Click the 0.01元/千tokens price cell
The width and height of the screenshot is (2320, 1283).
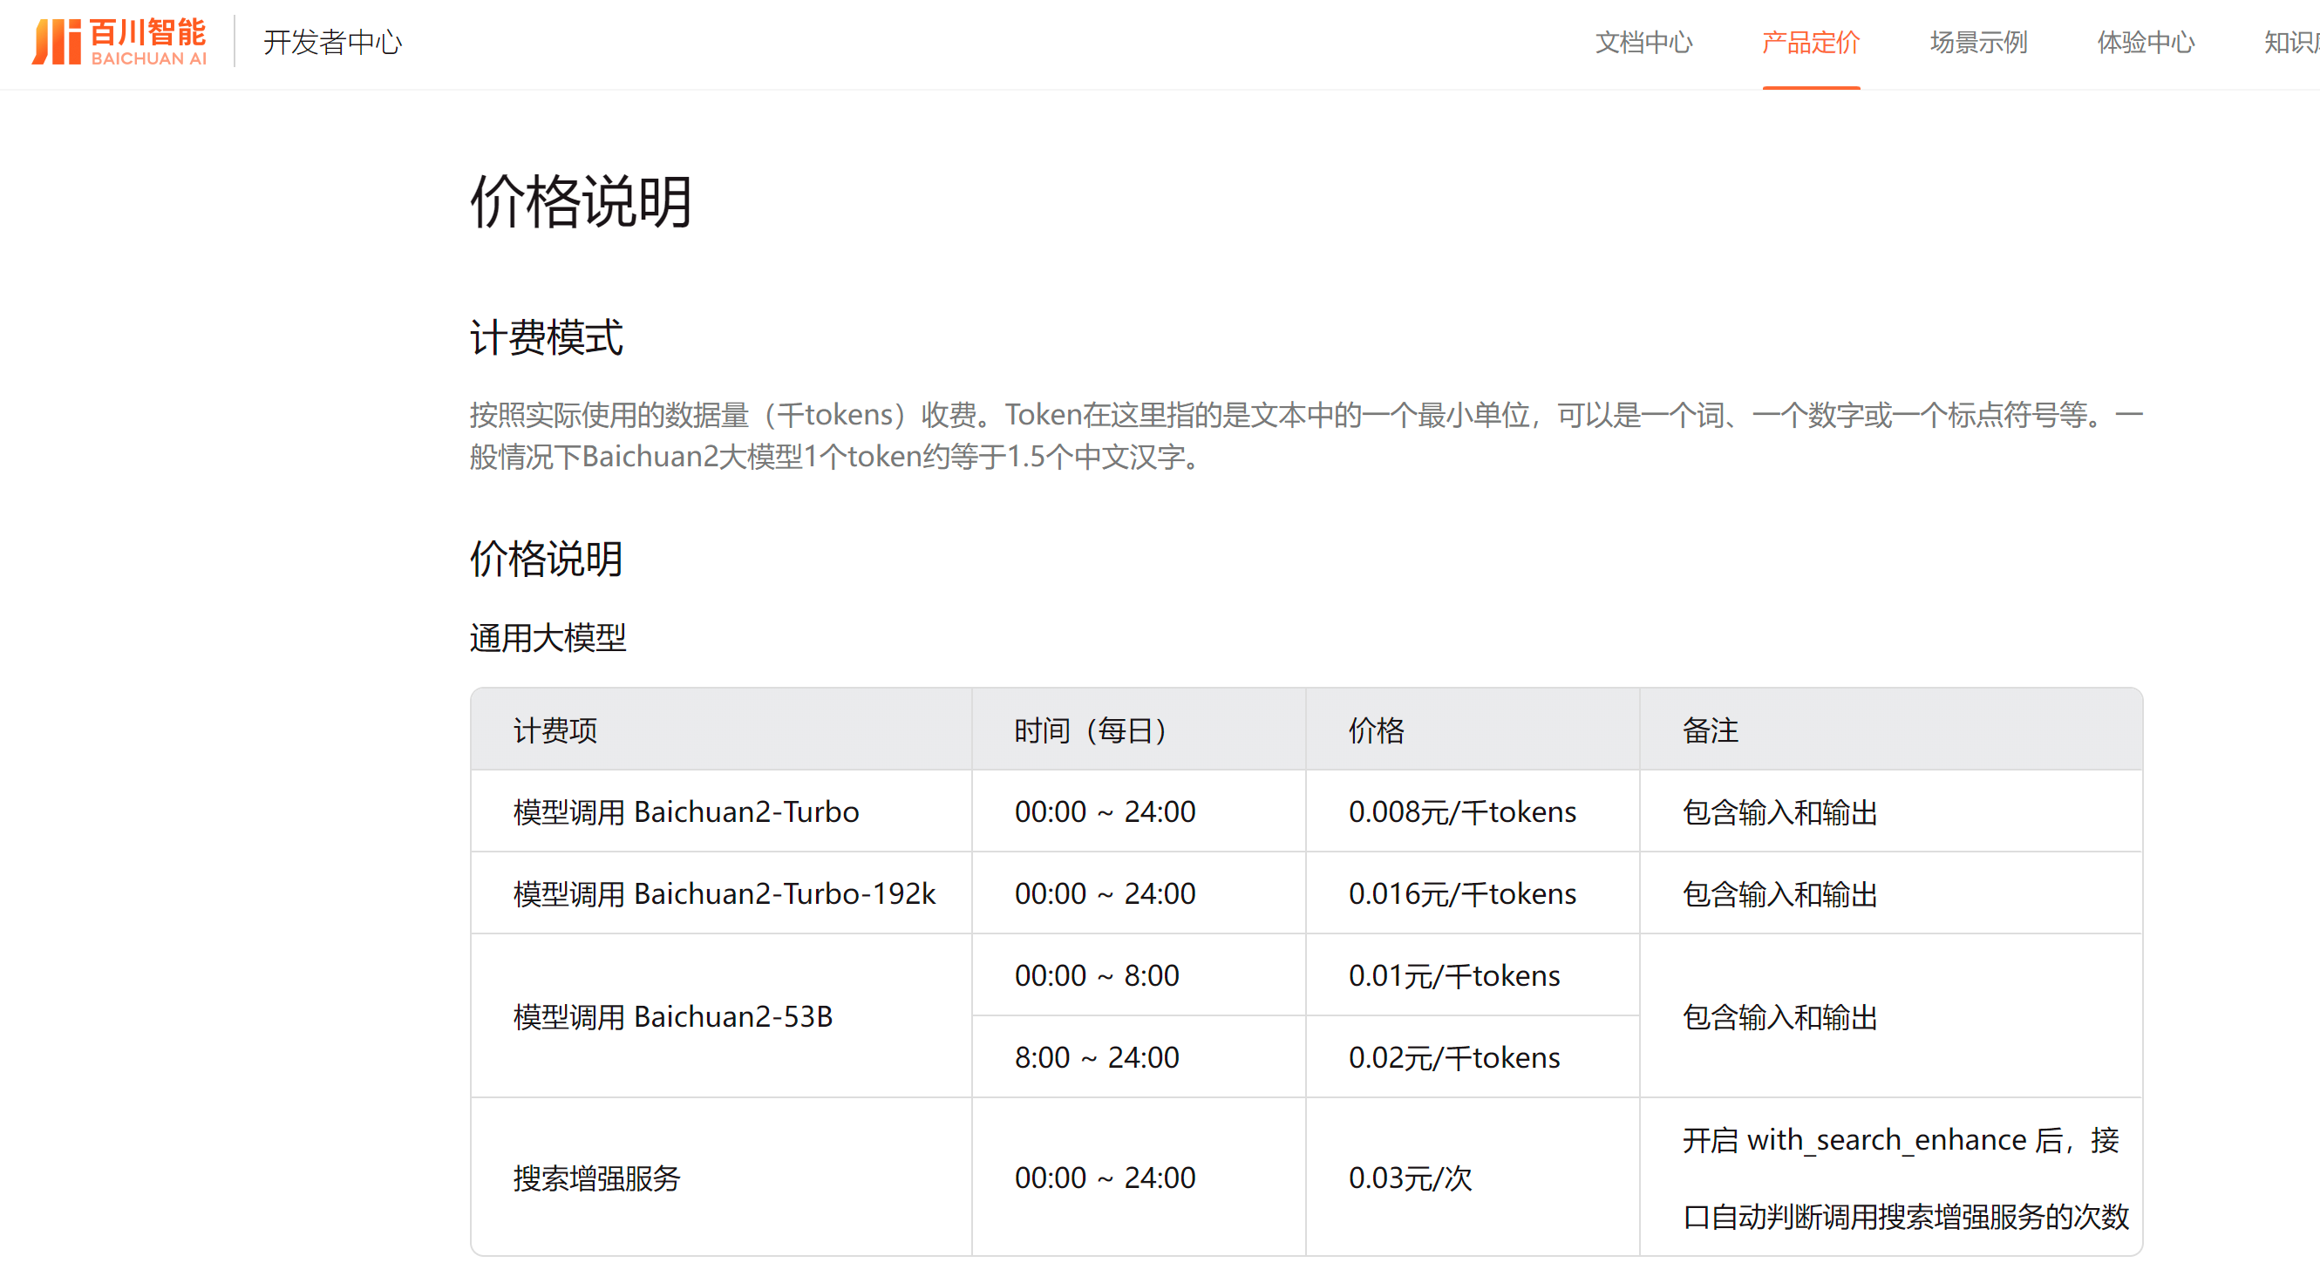pyautogui.click(x=1473, y=975)
